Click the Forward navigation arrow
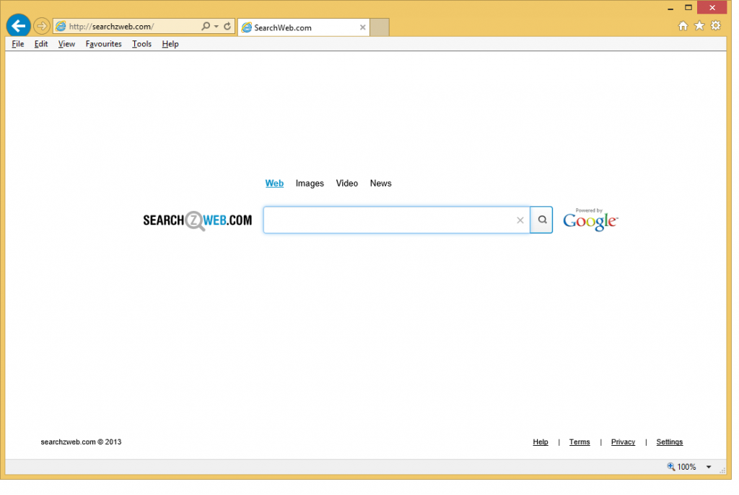739x495 pixels. [42, 26]
